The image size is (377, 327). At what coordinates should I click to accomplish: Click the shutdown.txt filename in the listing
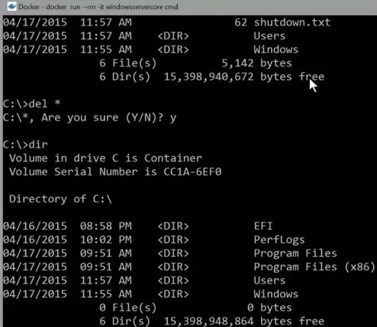pos(292,22)
